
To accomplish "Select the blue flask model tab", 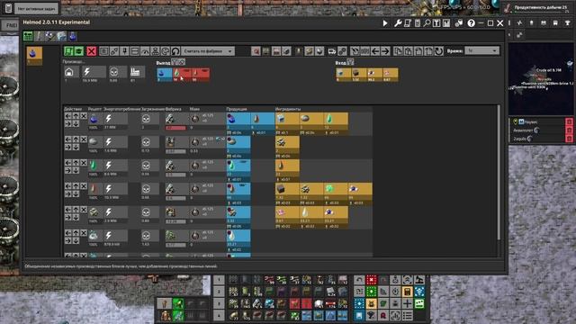I will 73,36.
